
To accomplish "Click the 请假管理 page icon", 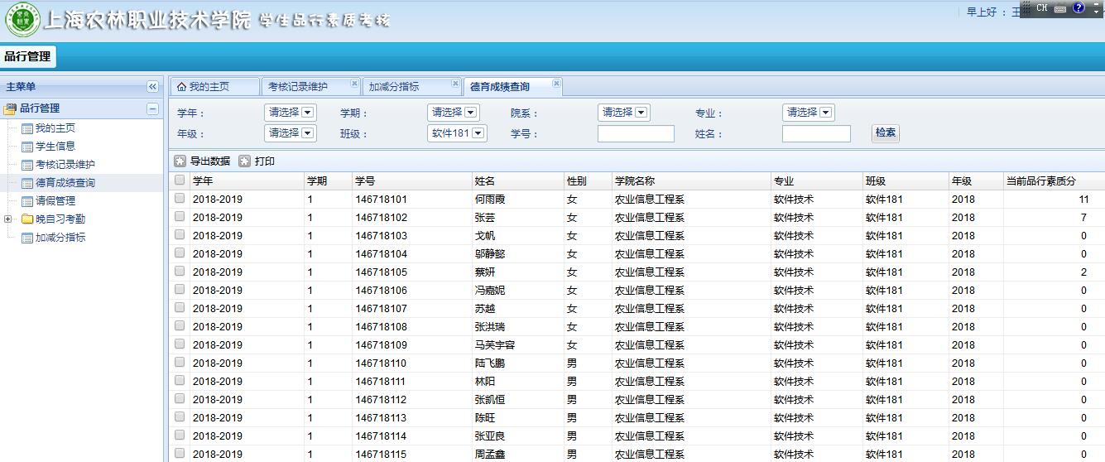I will click(x=27, y=201).
